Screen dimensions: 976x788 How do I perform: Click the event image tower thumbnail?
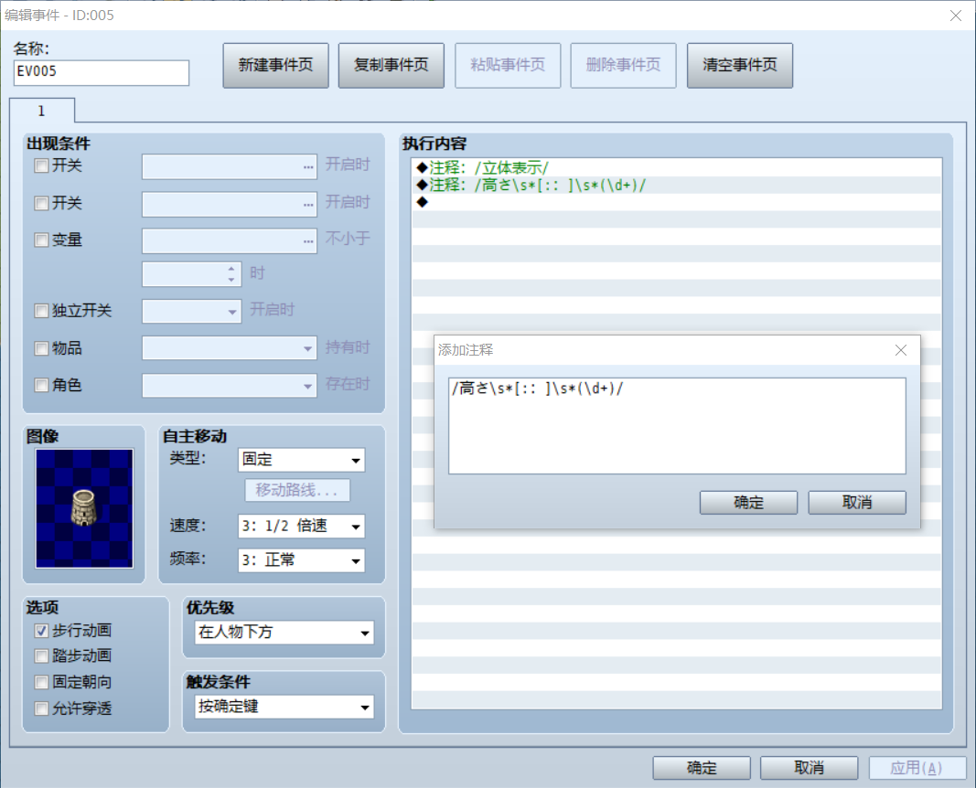84,508
